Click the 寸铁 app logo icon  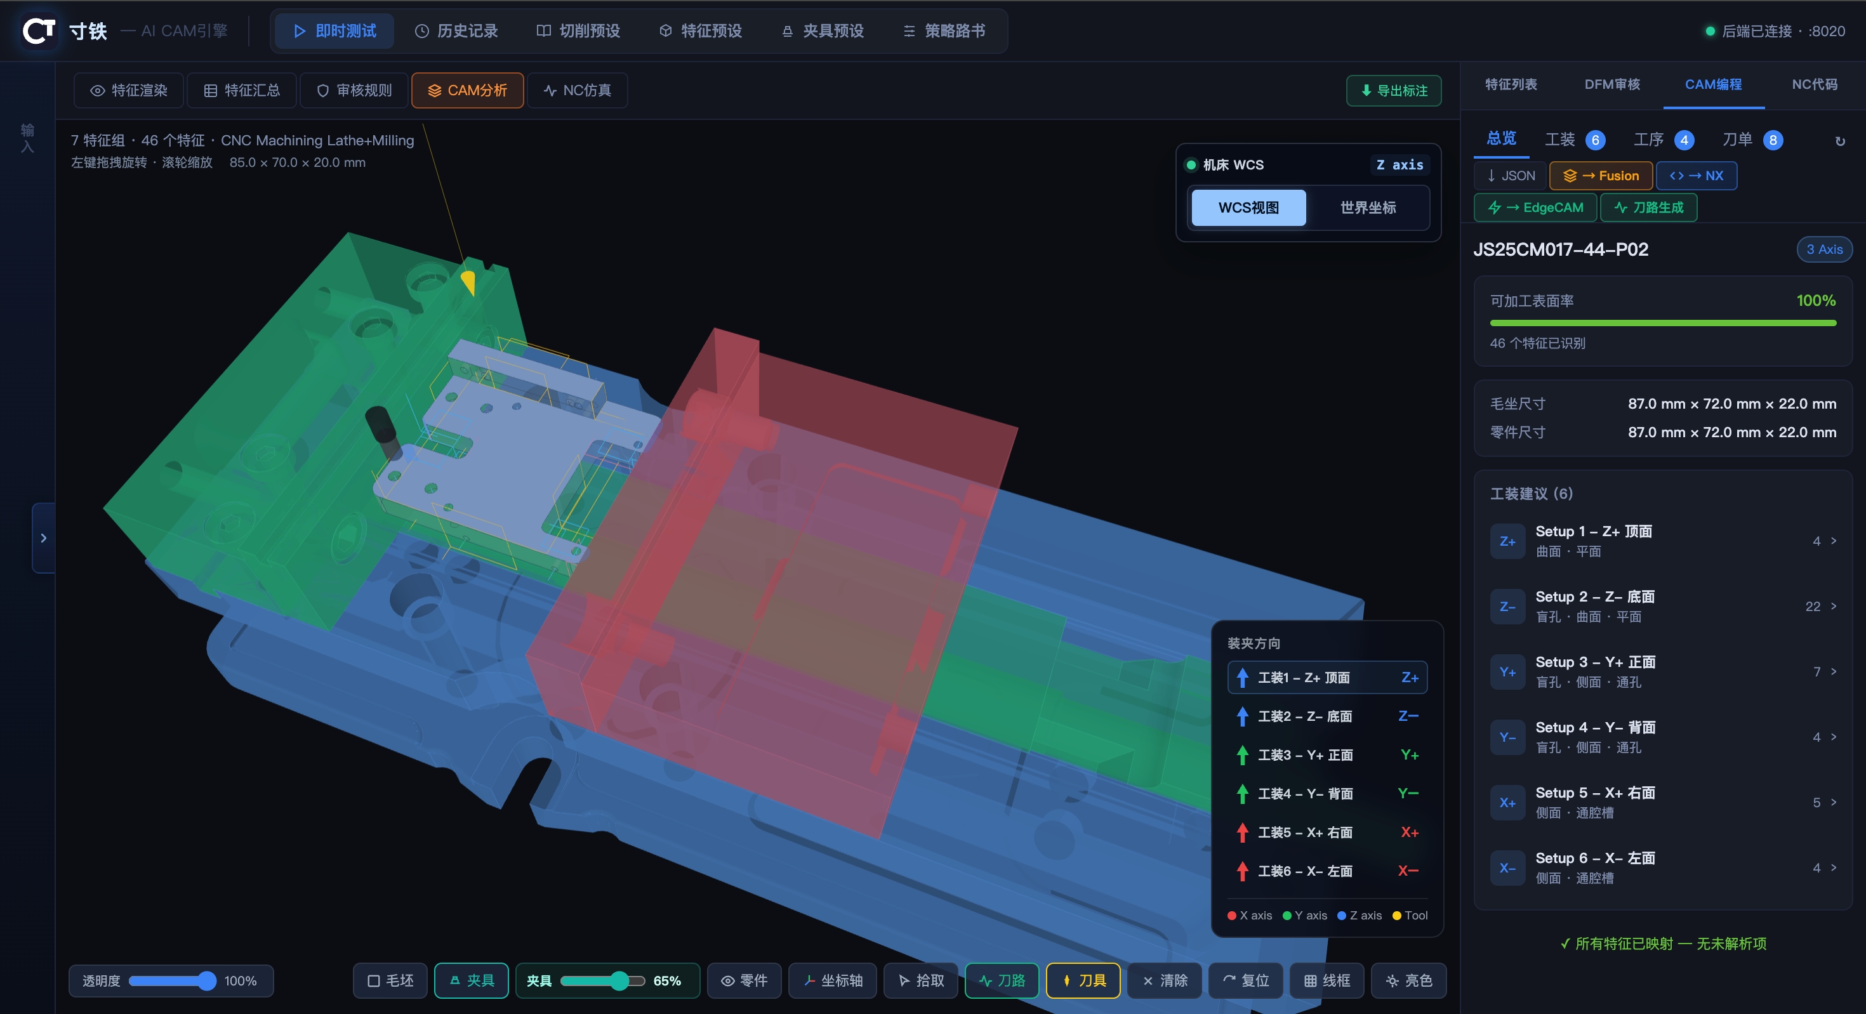click(x=38, y=31)
